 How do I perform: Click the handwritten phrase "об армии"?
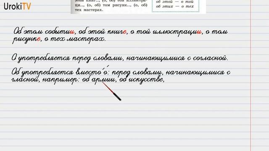tap(98, 80)
